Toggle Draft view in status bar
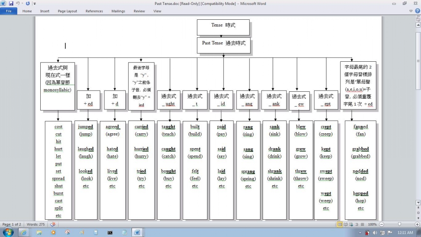 pyautogui.click(x=361, y=224)
